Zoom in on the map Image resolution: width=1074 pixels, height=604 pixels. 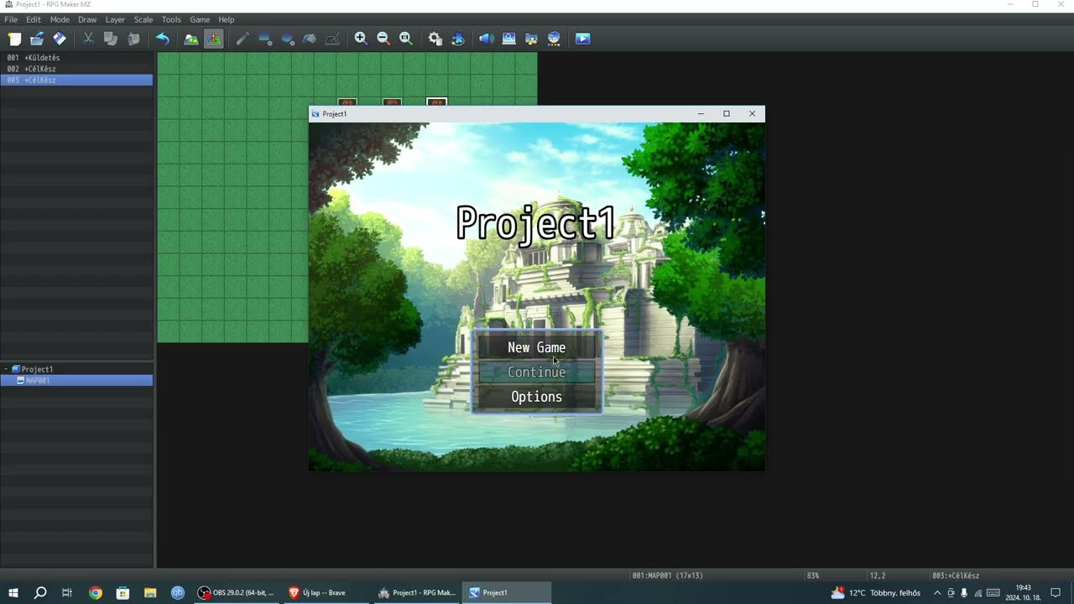pos(361,39)
